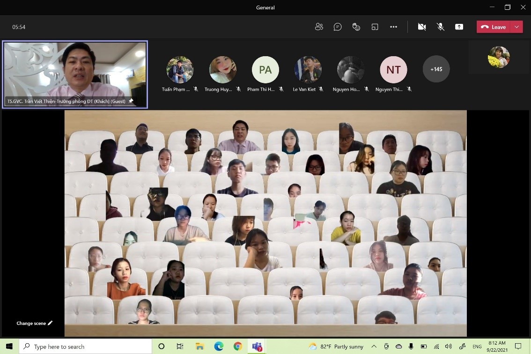The height and width of the screenshot is (354, 531).
Task: Launch Google Chrome from the taskbar
Action: click(x=238, y=347)
